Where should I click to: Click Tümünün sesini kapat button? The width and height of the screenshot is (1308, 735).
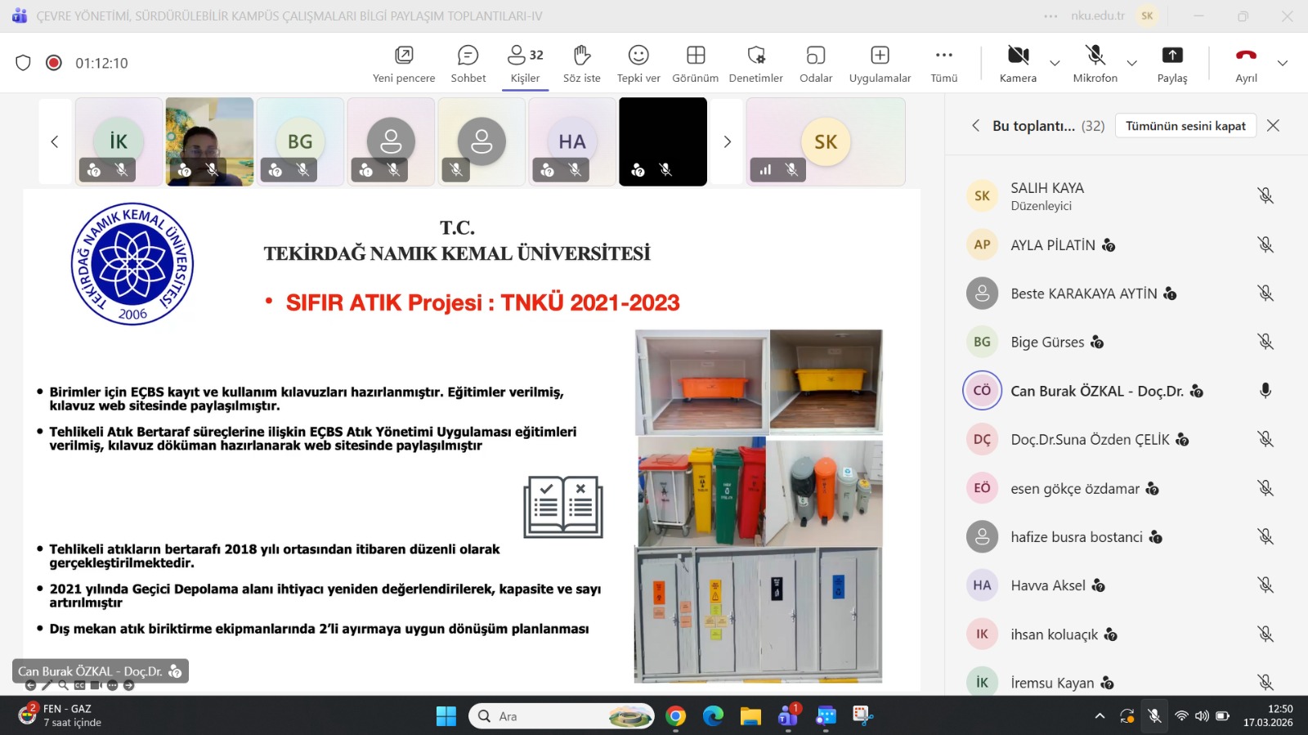tap(1185, 125)
